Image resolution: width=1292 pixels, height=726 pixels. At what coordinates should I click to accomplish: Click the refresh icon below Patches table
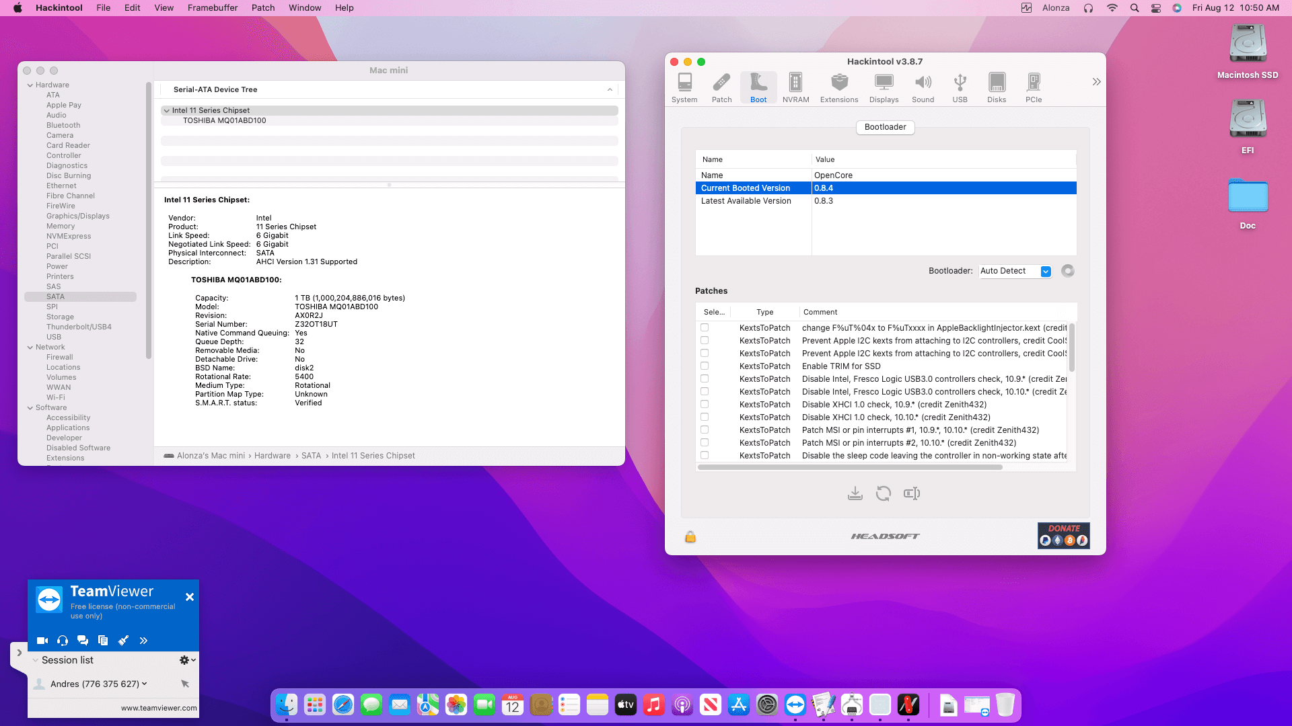tap(883, 493)
